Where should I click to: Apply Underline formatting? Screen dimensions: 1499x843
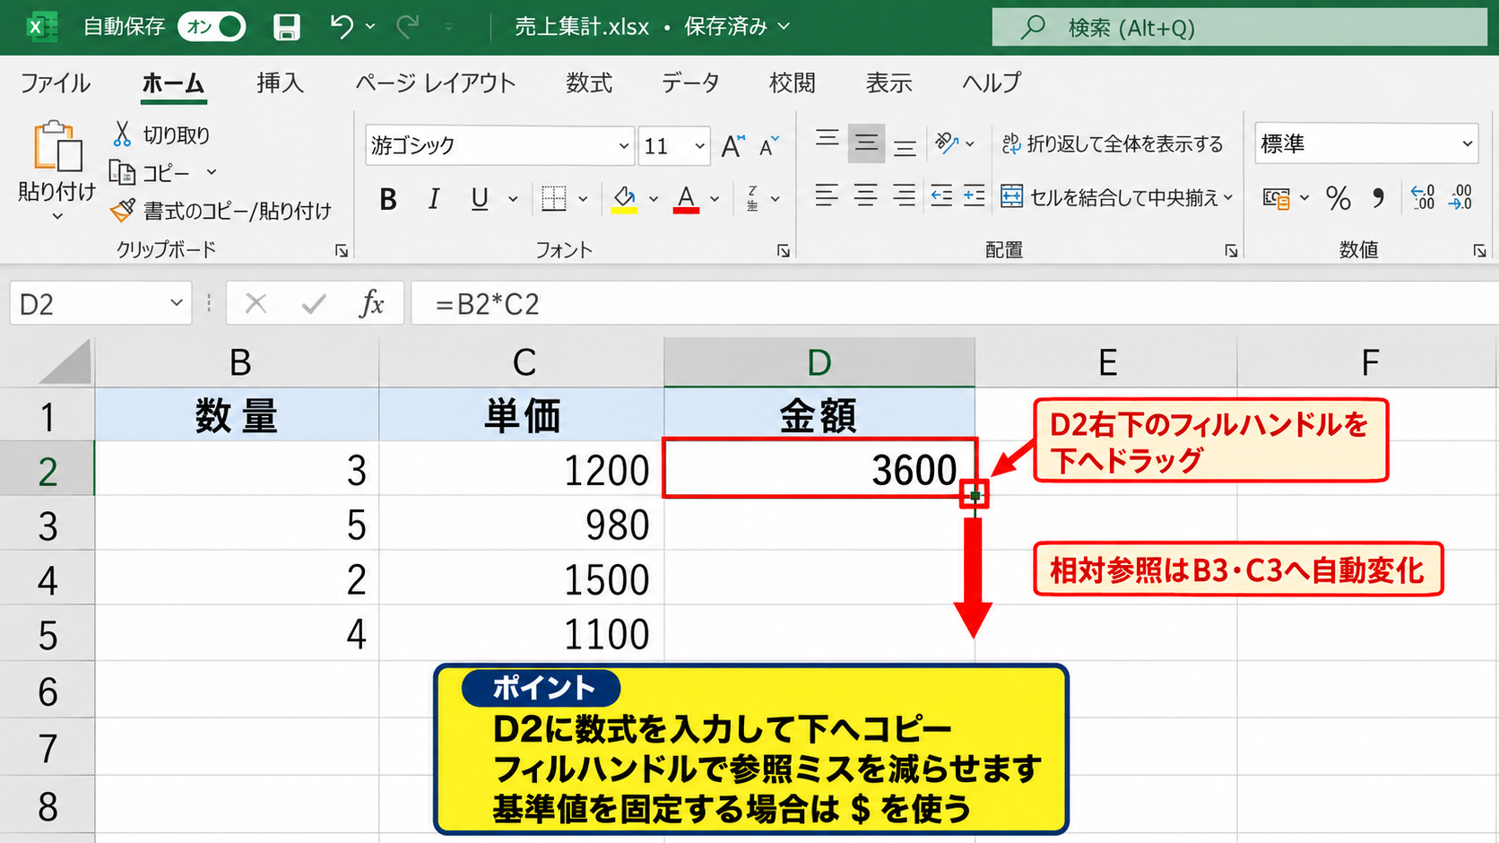pos(480,199)
